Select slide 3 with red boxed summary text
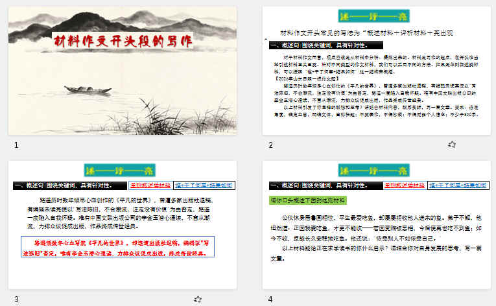This screenshot has height=306, width=496. [x=123, y=225]
